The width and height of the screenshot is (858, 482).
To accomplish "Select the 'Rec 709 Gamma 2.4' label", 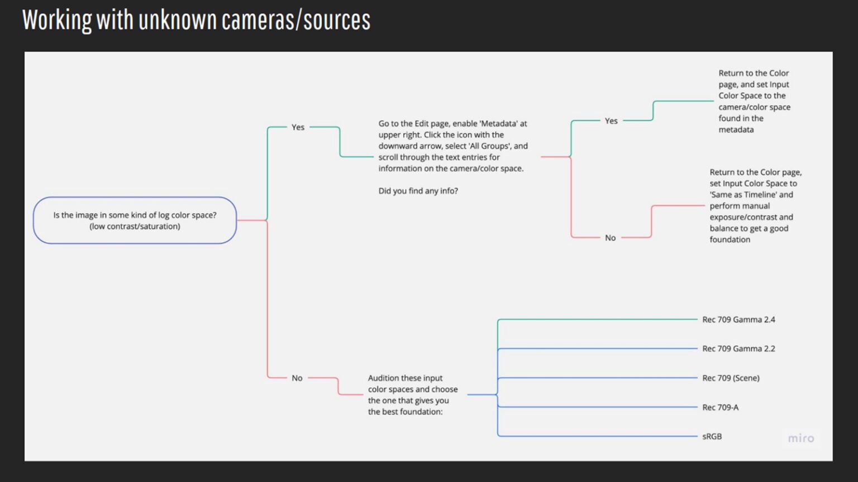I will 738,319.
